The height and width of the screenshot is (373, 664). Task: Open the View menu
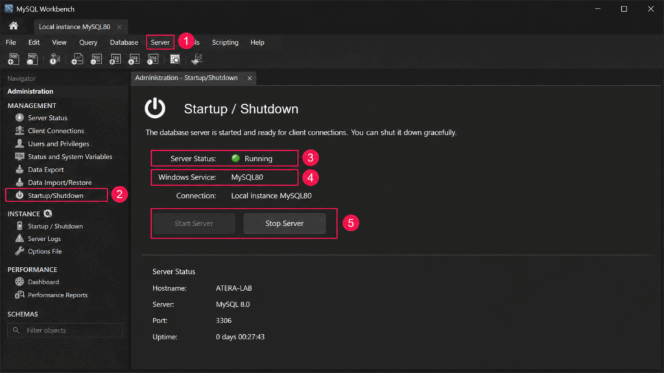coord(59,42)
